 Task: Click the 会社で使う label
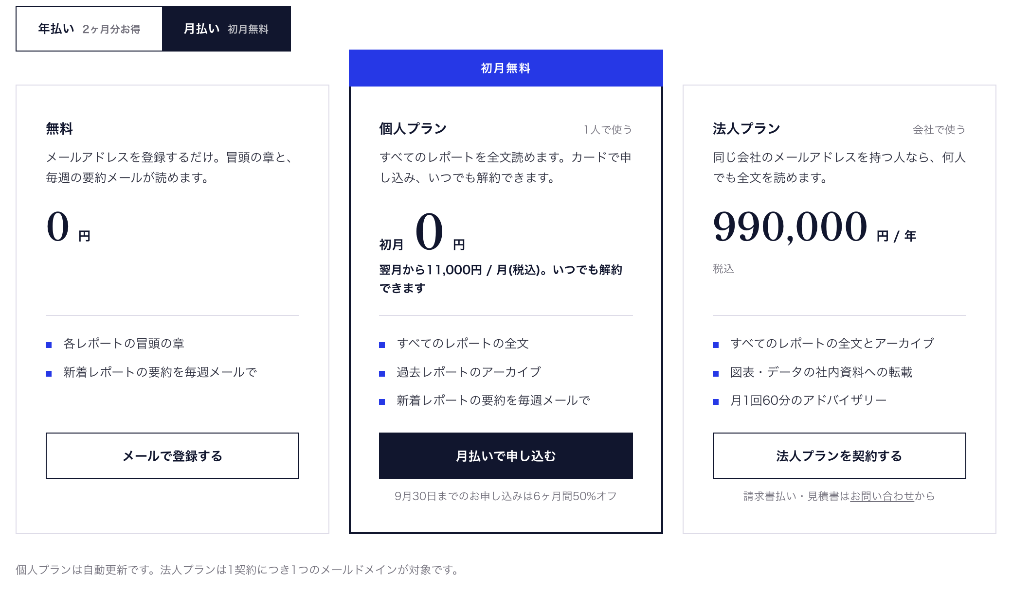coord(939,130)
